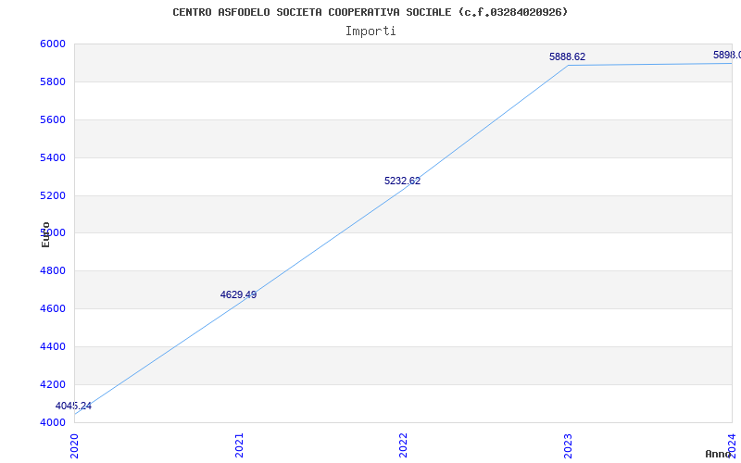
Task: Click the 2021 x-axis year label
Action: [239, 445]
